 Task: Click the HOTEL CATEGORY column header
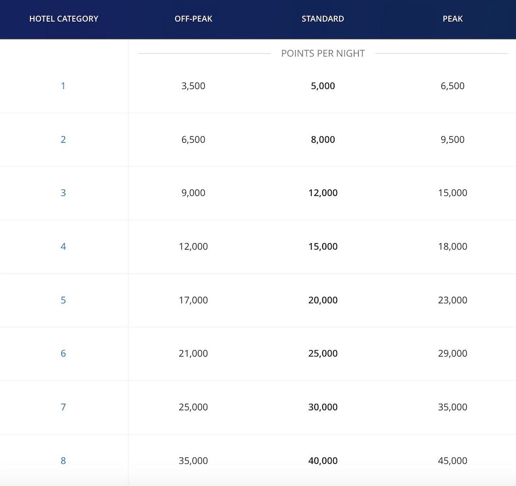pos(64,19)
